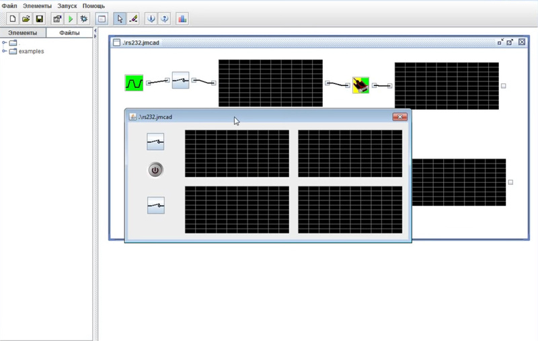Select the switch block in the schematic
The width and height of the screenshot is (538, 341).
pyautogui.click(x=180, y=80)
